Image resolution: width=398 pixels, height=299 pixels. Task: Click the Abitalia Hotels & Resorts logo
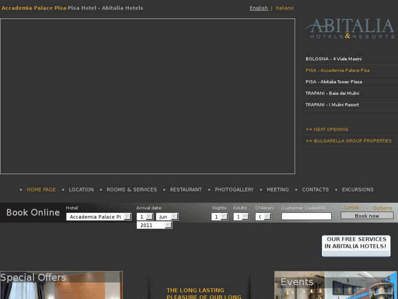(x=350, y=29)
